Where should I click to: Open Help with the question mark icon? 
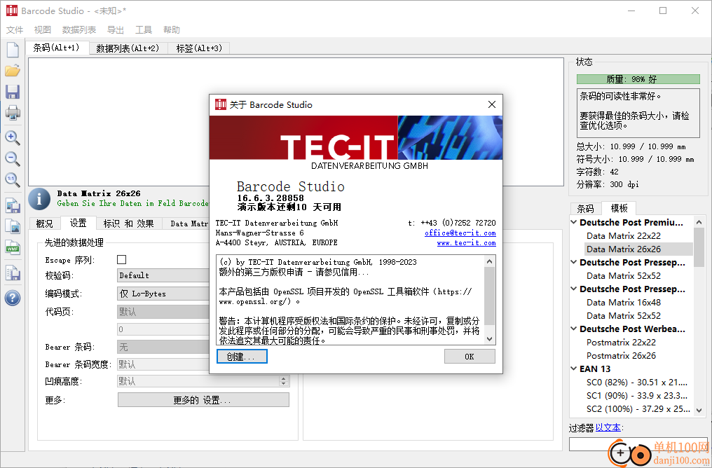pos(12,298)
